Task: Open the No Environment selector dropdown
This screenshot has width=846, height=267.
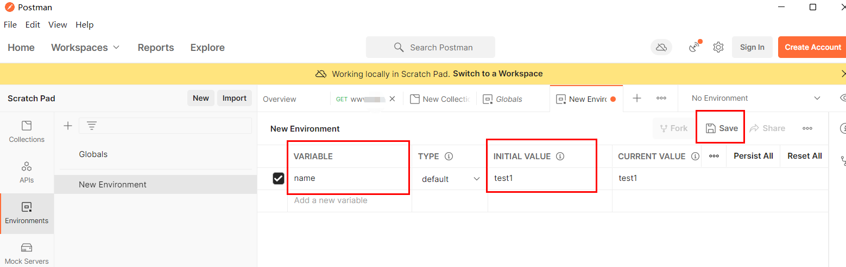Action: click(755, 98)
